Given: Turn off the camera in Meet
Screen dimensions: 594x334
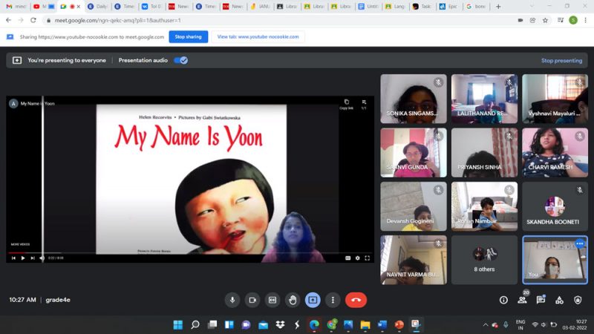Looking at the screenshot, I should 252,300.
